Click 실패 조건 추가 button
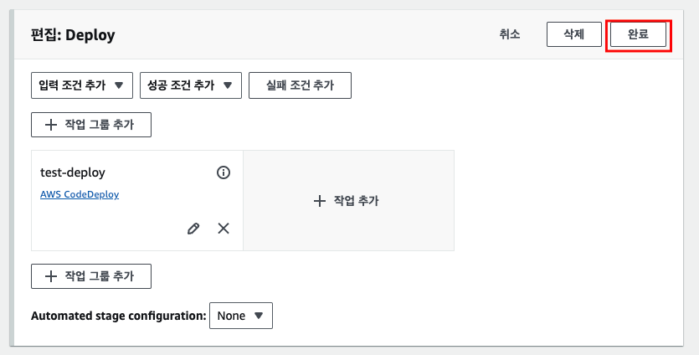 click(x=300, y=85)
